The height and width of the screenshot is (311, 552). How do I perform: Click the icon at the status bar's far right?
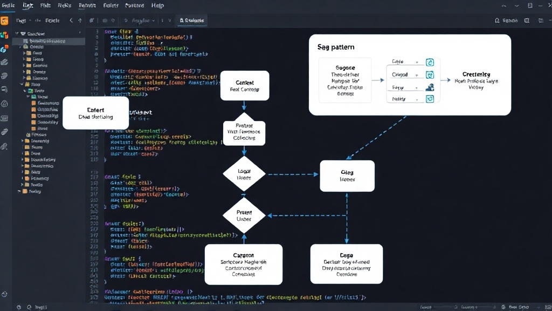(548, 307)
